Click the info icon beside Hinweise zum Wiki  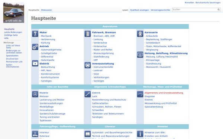(x=140, y=134)
